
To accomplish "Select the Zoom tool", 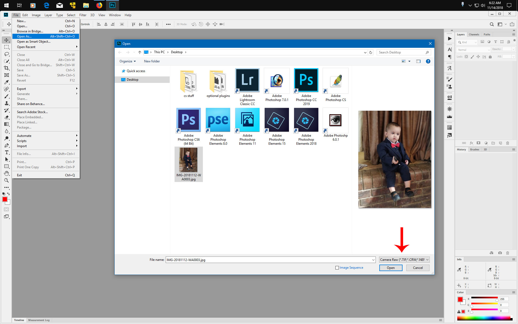I will point(6,180).
